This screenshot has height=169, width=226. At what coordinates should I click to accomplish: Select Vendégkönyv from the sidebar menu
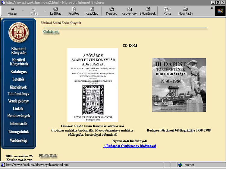pos(18,101)
